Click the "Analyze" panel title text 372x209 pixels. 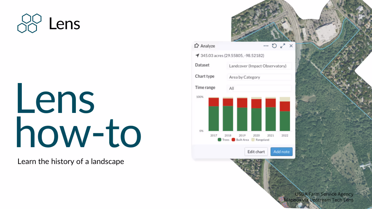208,46
